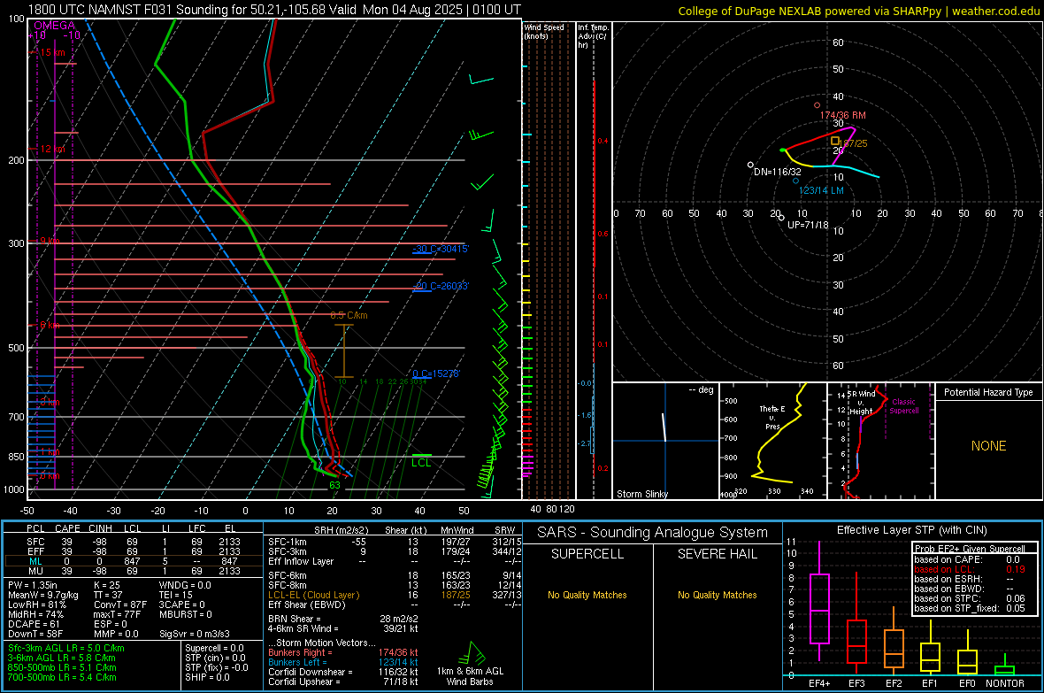Click the '9 km' height marker
The image size is (1044, 693).
point(50,241)
